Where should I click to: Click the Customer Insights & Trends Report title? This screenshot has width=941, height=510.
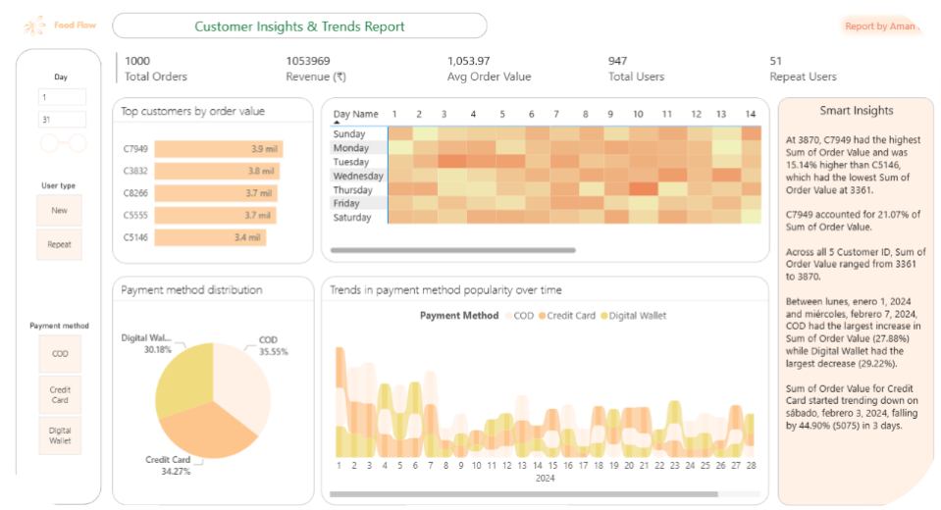click(299, 26)
